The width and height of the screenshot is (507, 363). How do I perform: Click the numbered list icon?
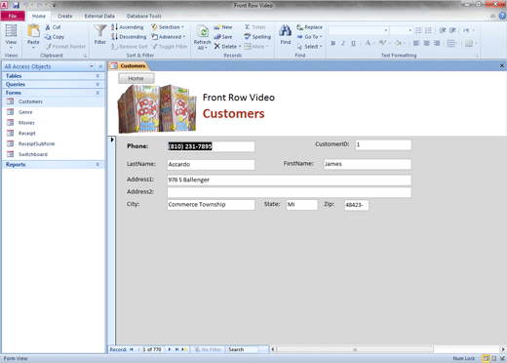(429, 30)
